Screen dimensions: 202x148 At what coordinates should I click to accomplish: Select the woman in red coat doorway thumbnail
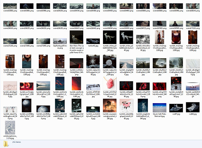[160, 37]
